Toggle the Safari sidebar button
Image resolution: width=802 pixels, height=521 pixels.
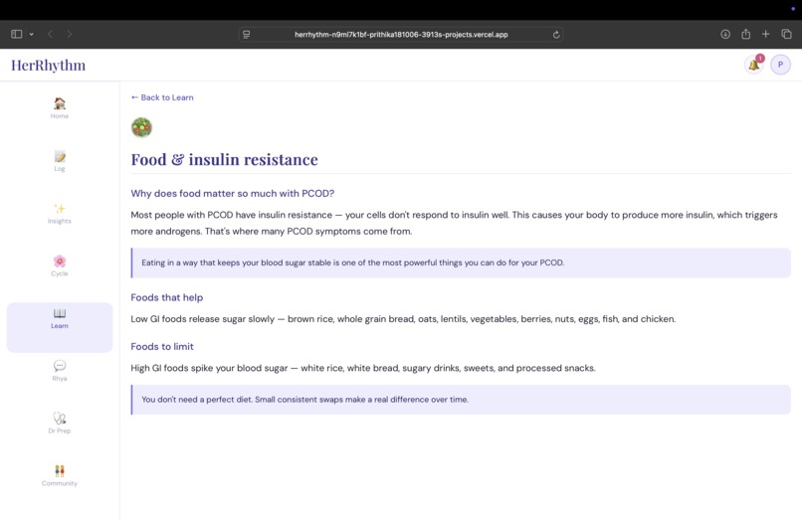(x=16, y=34)
